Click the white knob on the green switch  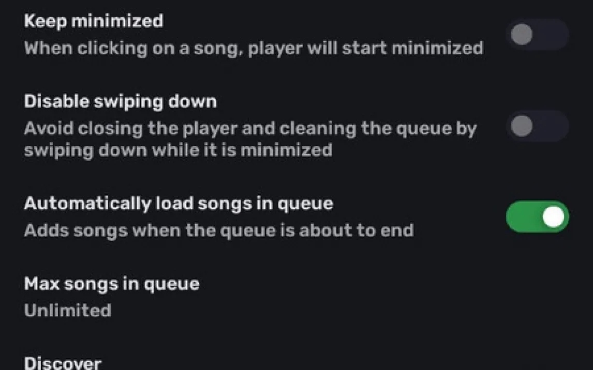(554, 217)
